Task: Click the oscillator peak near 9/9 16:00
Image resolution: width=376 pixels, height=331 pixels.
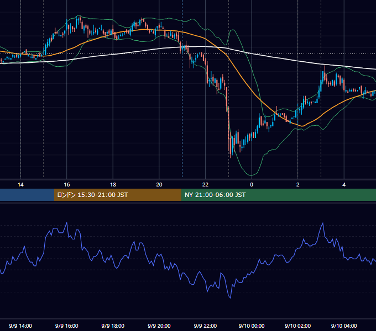Action: tap(67, 223)
